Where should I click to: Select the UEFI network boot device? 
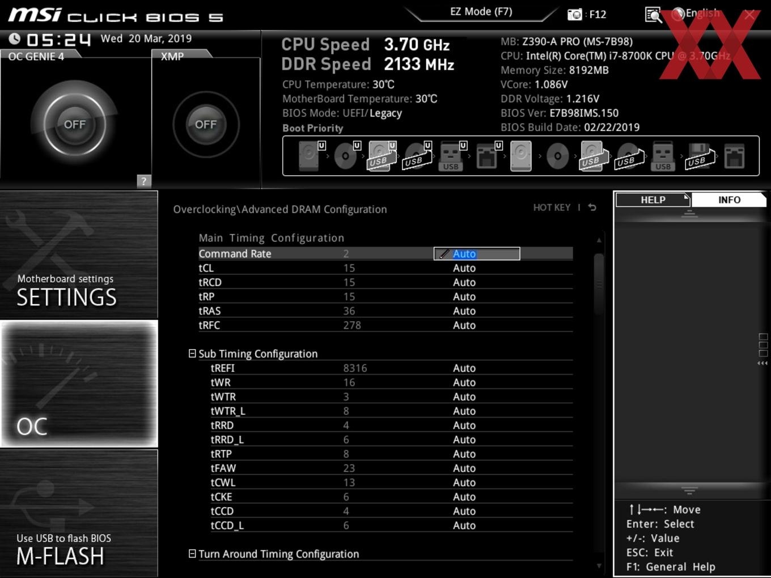pos(488,156)
